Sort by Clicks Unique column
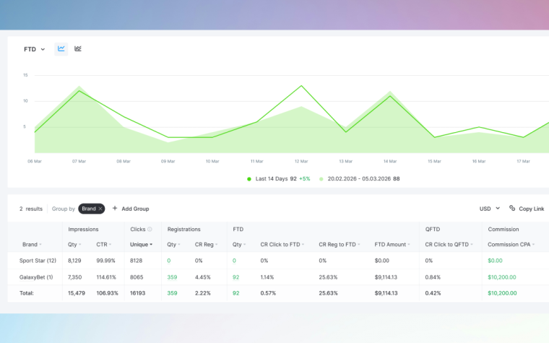This screenshot has width=549, height=343. point(141,244)
